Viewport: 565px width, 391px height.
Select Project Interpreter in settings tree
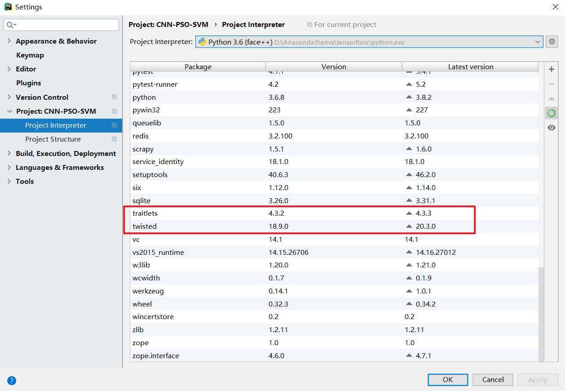point(61,125)
